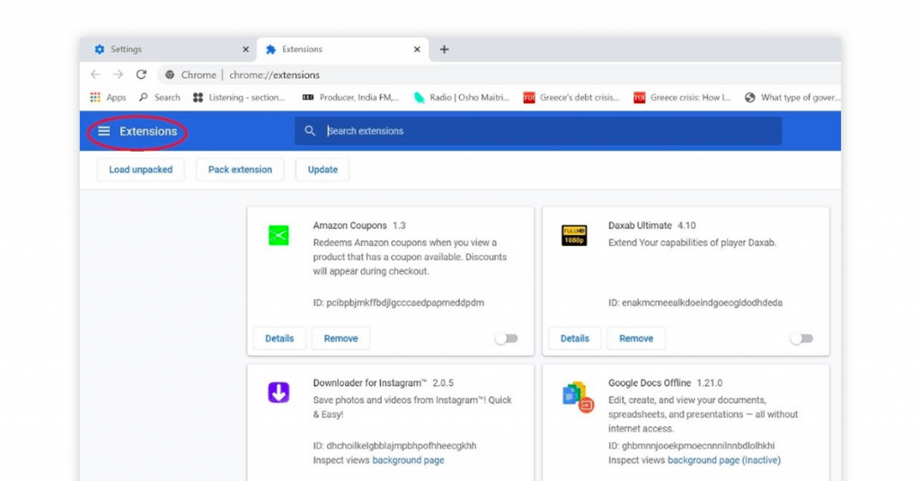920x481 pixels.
Task: Remove the Daxab Ultimate extension
Action: pos(636,338)
